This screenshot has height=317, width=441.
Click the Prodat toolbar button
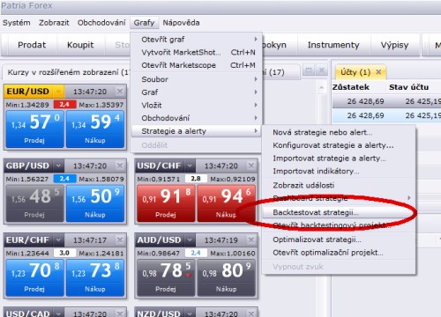[32, 45]
